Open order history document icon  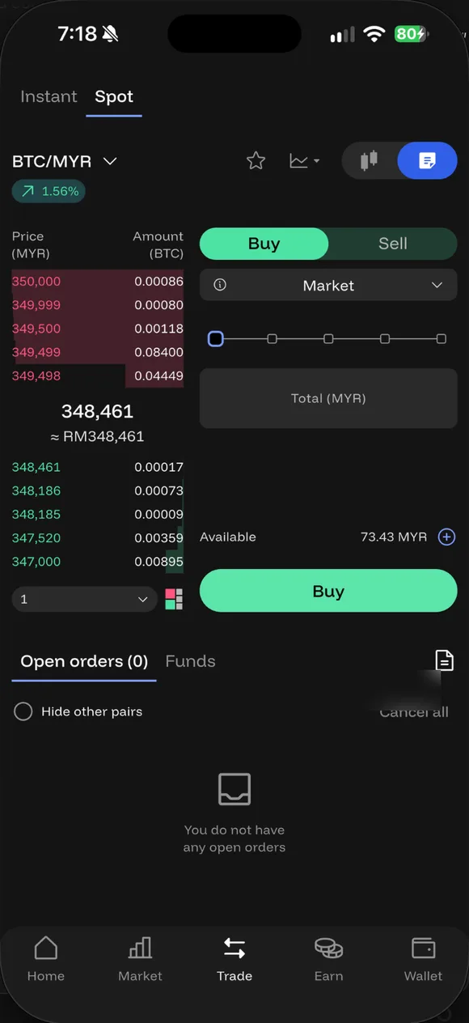coord(444,660)
